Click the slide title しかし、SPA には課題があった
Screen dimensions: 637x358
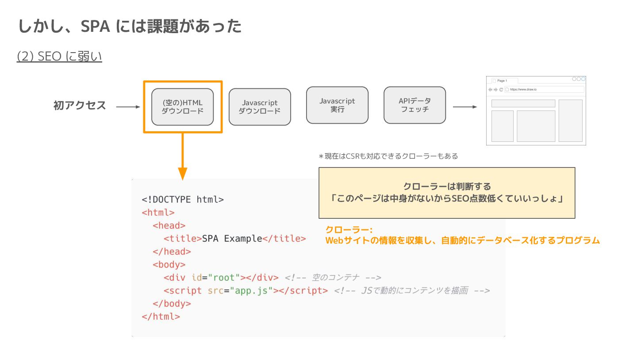130,26
